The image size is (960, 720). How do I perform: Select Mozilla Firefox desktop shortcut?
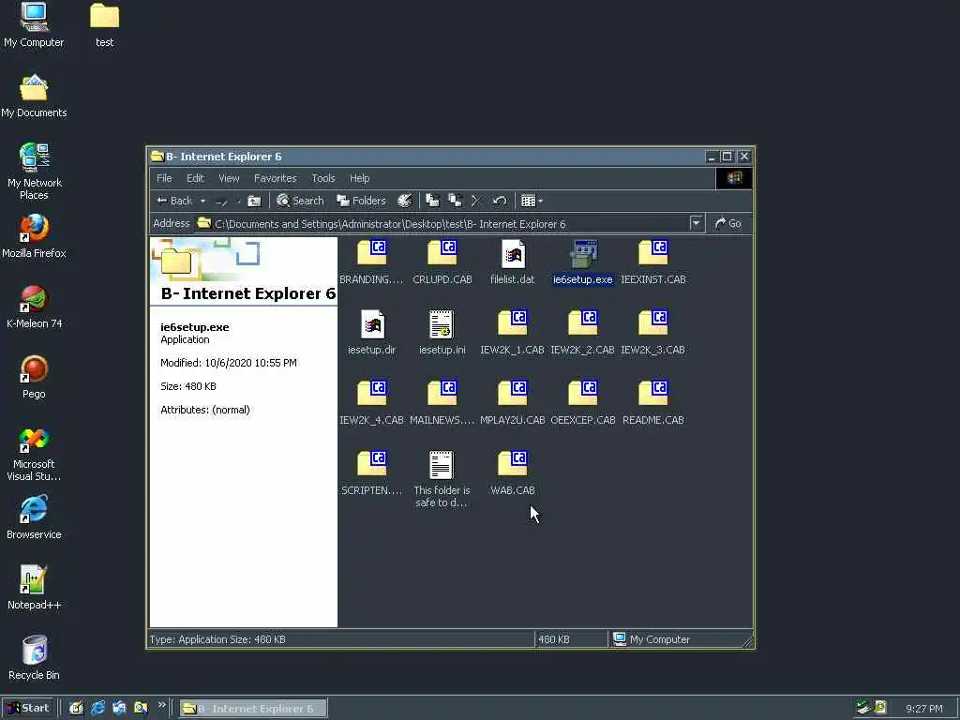click(34, 236)
